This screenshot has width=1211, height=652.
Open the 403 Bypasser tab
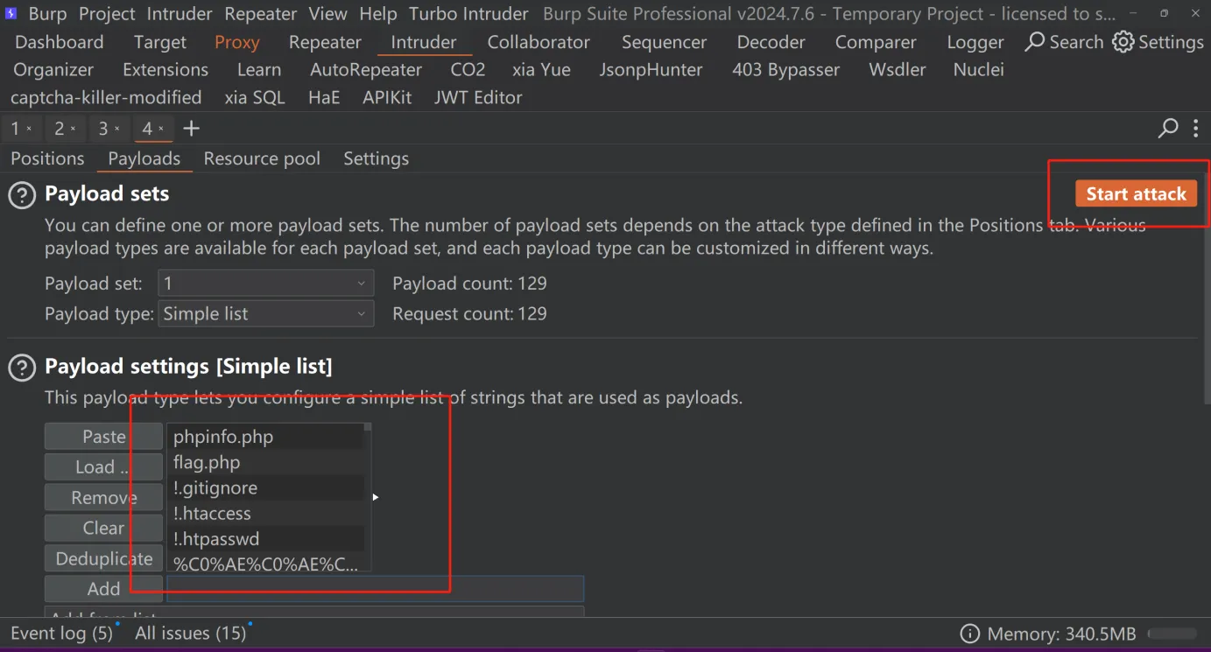click(785, 70)
